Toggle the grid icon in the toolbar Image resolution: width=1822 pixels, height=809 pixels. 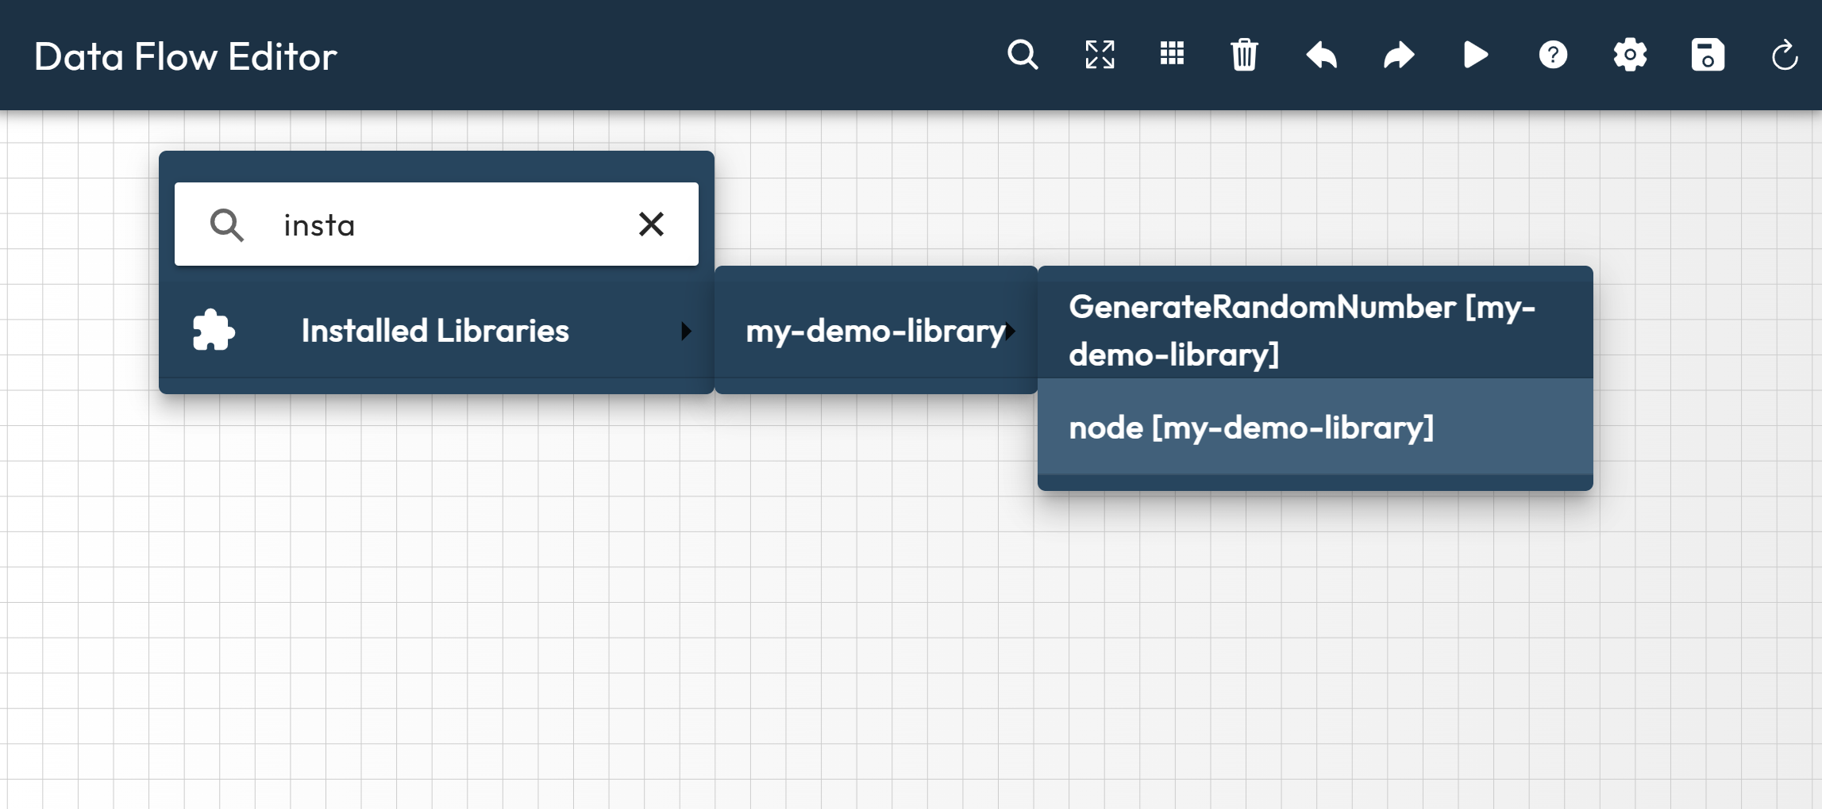[x=1172, y=54]
